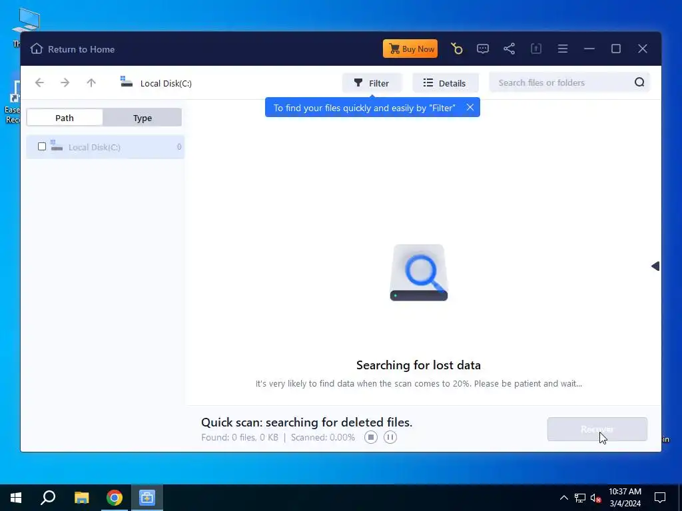
Task: Open the key activation icon in title bar
Action: click(x=457, y=49)
